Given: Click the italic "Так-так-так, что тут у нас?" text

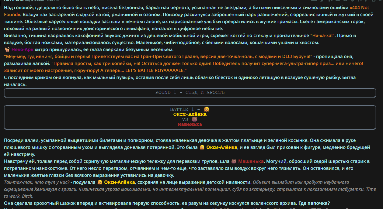Looking at the screenshot, I should [37, 182].
